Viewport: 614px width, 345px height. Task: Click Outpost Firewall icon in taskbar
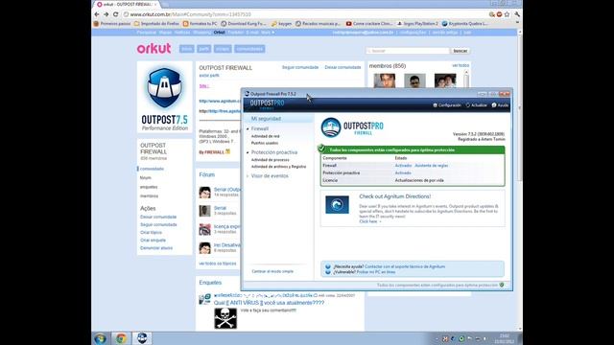tap(142, 338)
